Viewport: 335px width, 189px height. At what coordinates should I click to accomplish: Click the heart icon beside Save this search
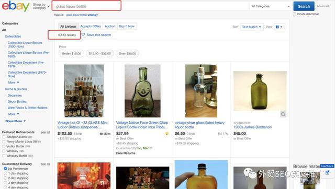(x=83, y=34)
